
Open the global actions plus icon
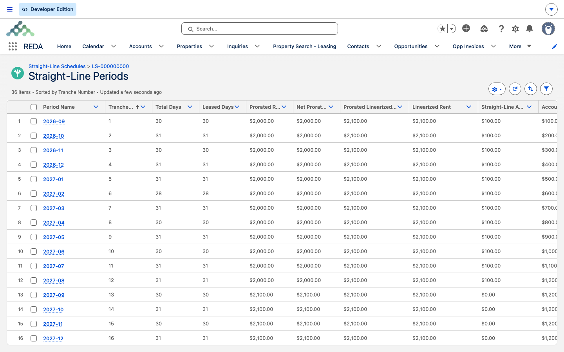pos(466,28)
